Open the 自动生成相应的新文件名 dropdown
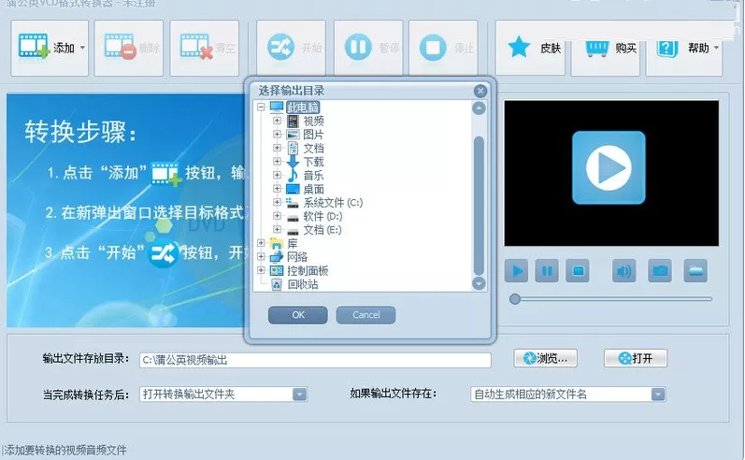The image size is (745, 460). click(567, 395)
